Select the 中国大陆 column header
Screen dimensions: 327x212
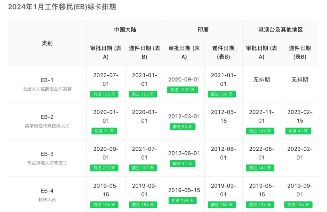pyautogui.click(x=125, y=30)
